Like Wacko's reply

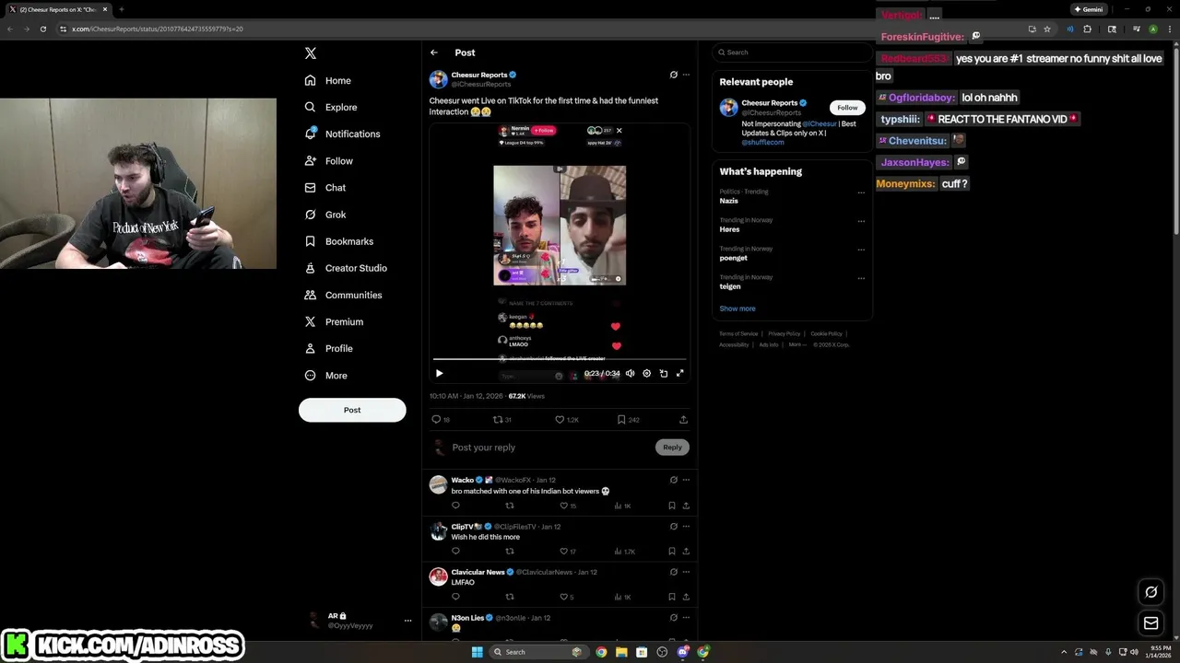(x=568, y=506)
